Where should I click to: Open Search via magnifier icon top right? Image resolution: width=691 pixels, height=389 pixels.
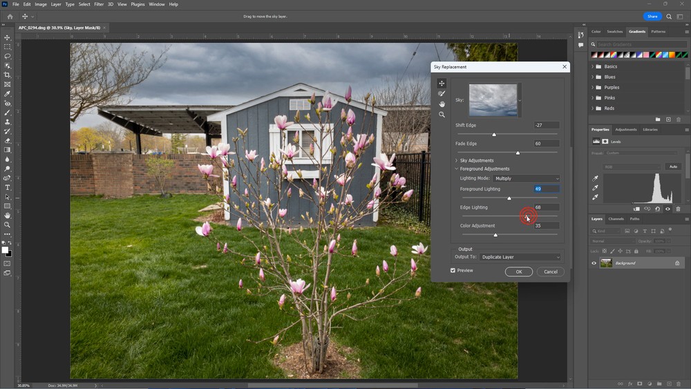(x=669, y=17)
